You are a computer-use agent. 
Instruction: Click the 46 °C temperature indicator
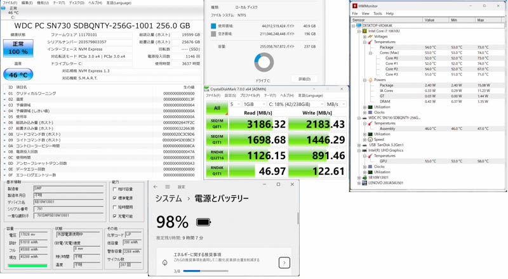pos(18,75)
